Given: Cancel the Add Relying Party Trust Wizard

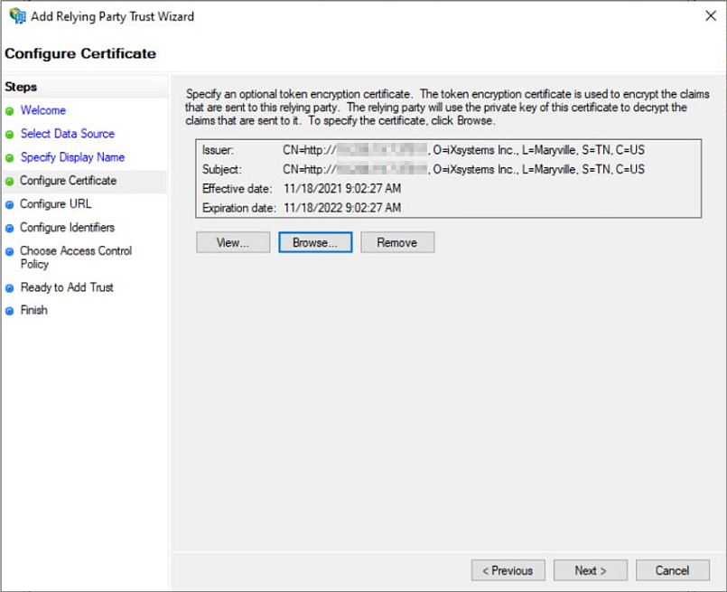Looking at the screenshot, I should point(672,570).
